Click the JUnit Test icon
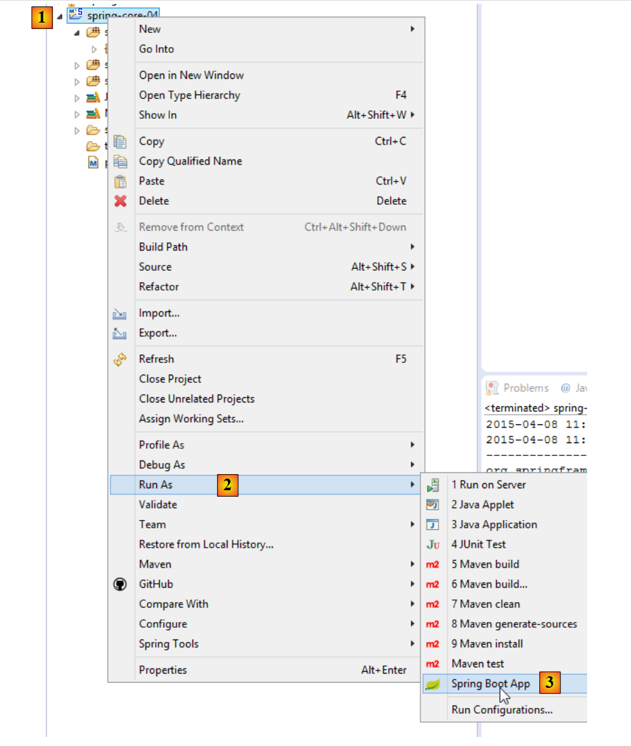Viewport: 631px width, 746px height. tap(433, 544)
